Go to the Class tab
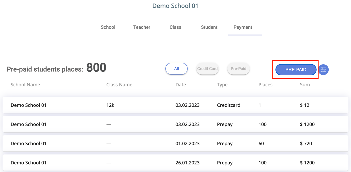351x172 pixels. click(x=175, y=27)
